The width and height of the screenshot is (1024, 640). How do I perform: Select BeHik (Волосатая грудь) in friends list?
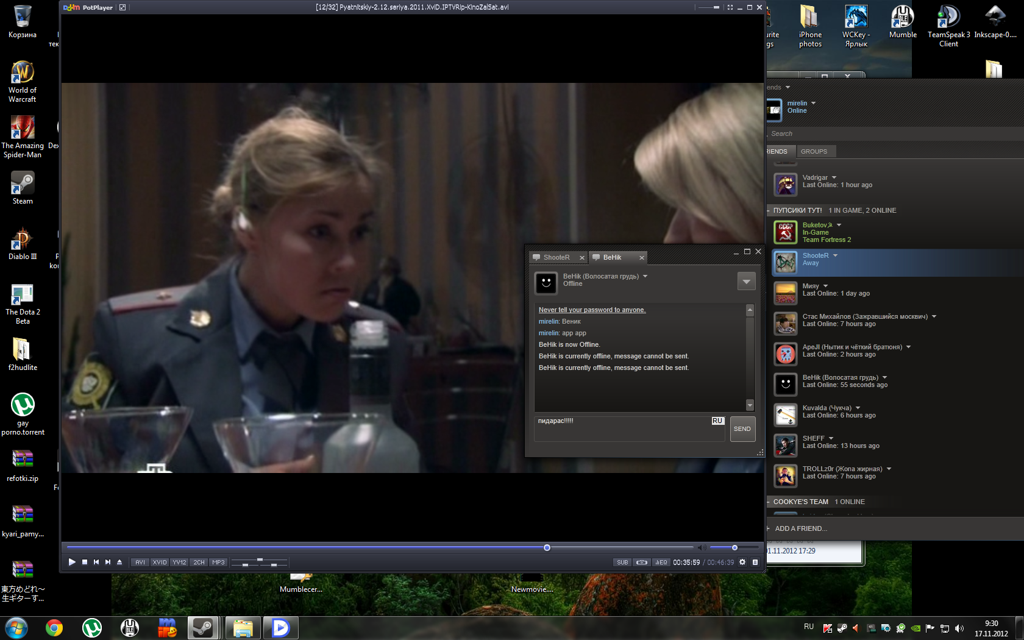click(x=897, y=384)
